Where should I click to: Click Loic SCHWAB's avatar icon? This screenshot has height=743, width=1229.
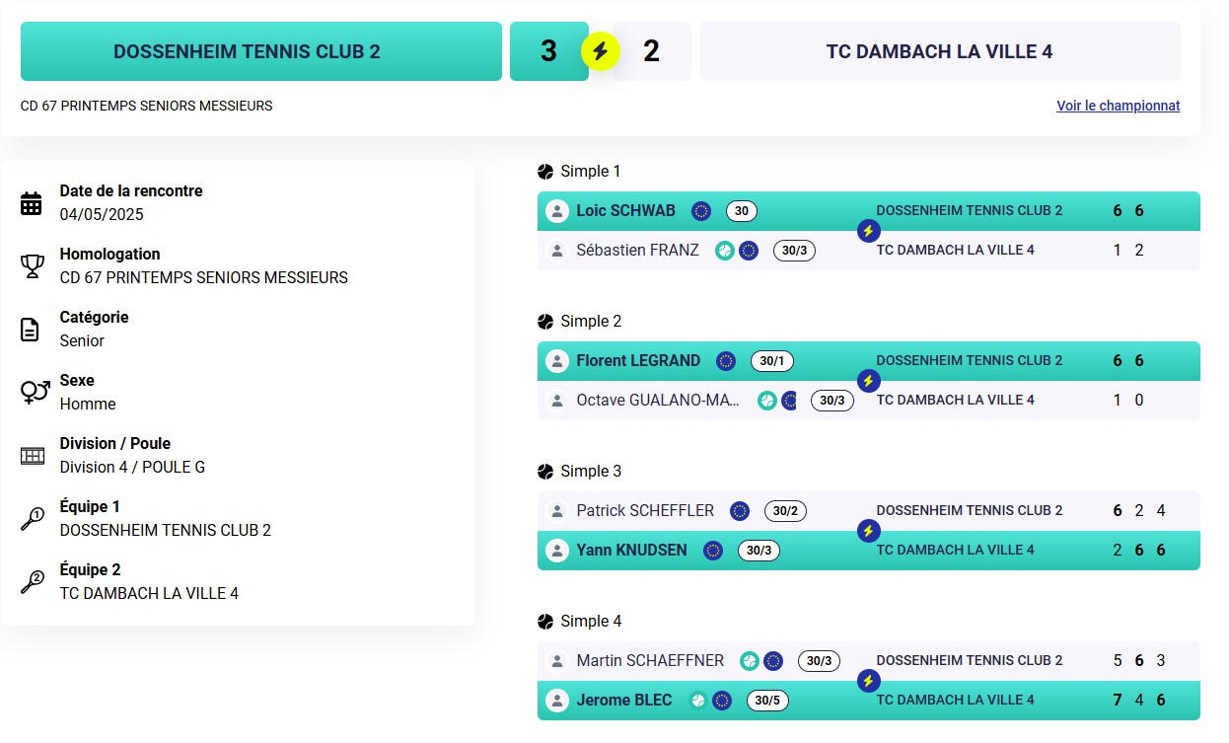557,211
